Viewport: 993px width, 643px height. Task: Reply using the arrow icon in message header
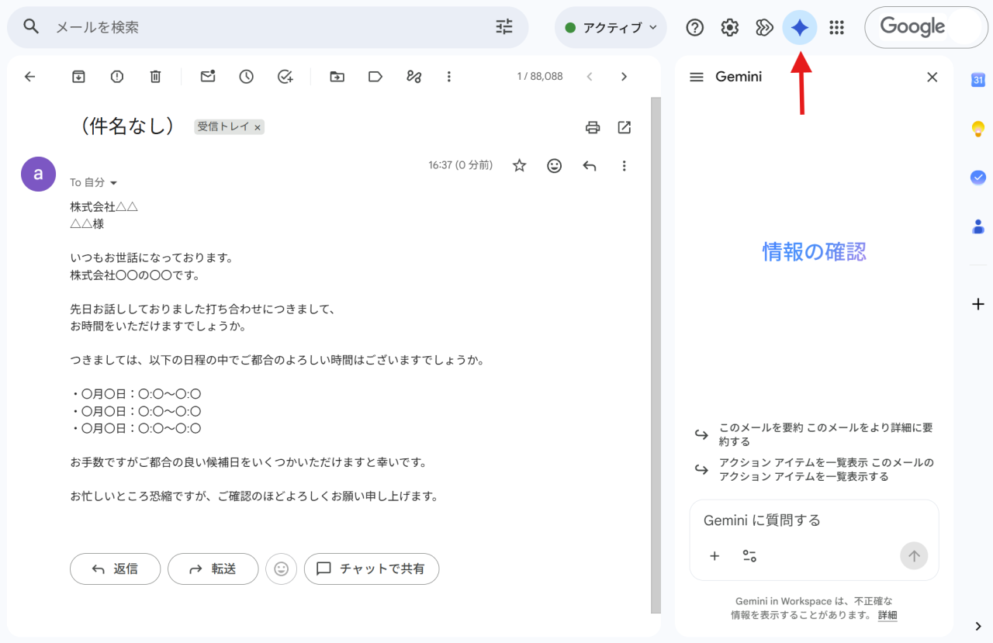[590, 165]
